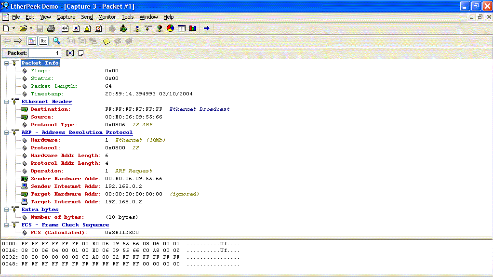Click the alarm clock page icon
Viewport: 493px width, 277px height.
pos(99,28)
